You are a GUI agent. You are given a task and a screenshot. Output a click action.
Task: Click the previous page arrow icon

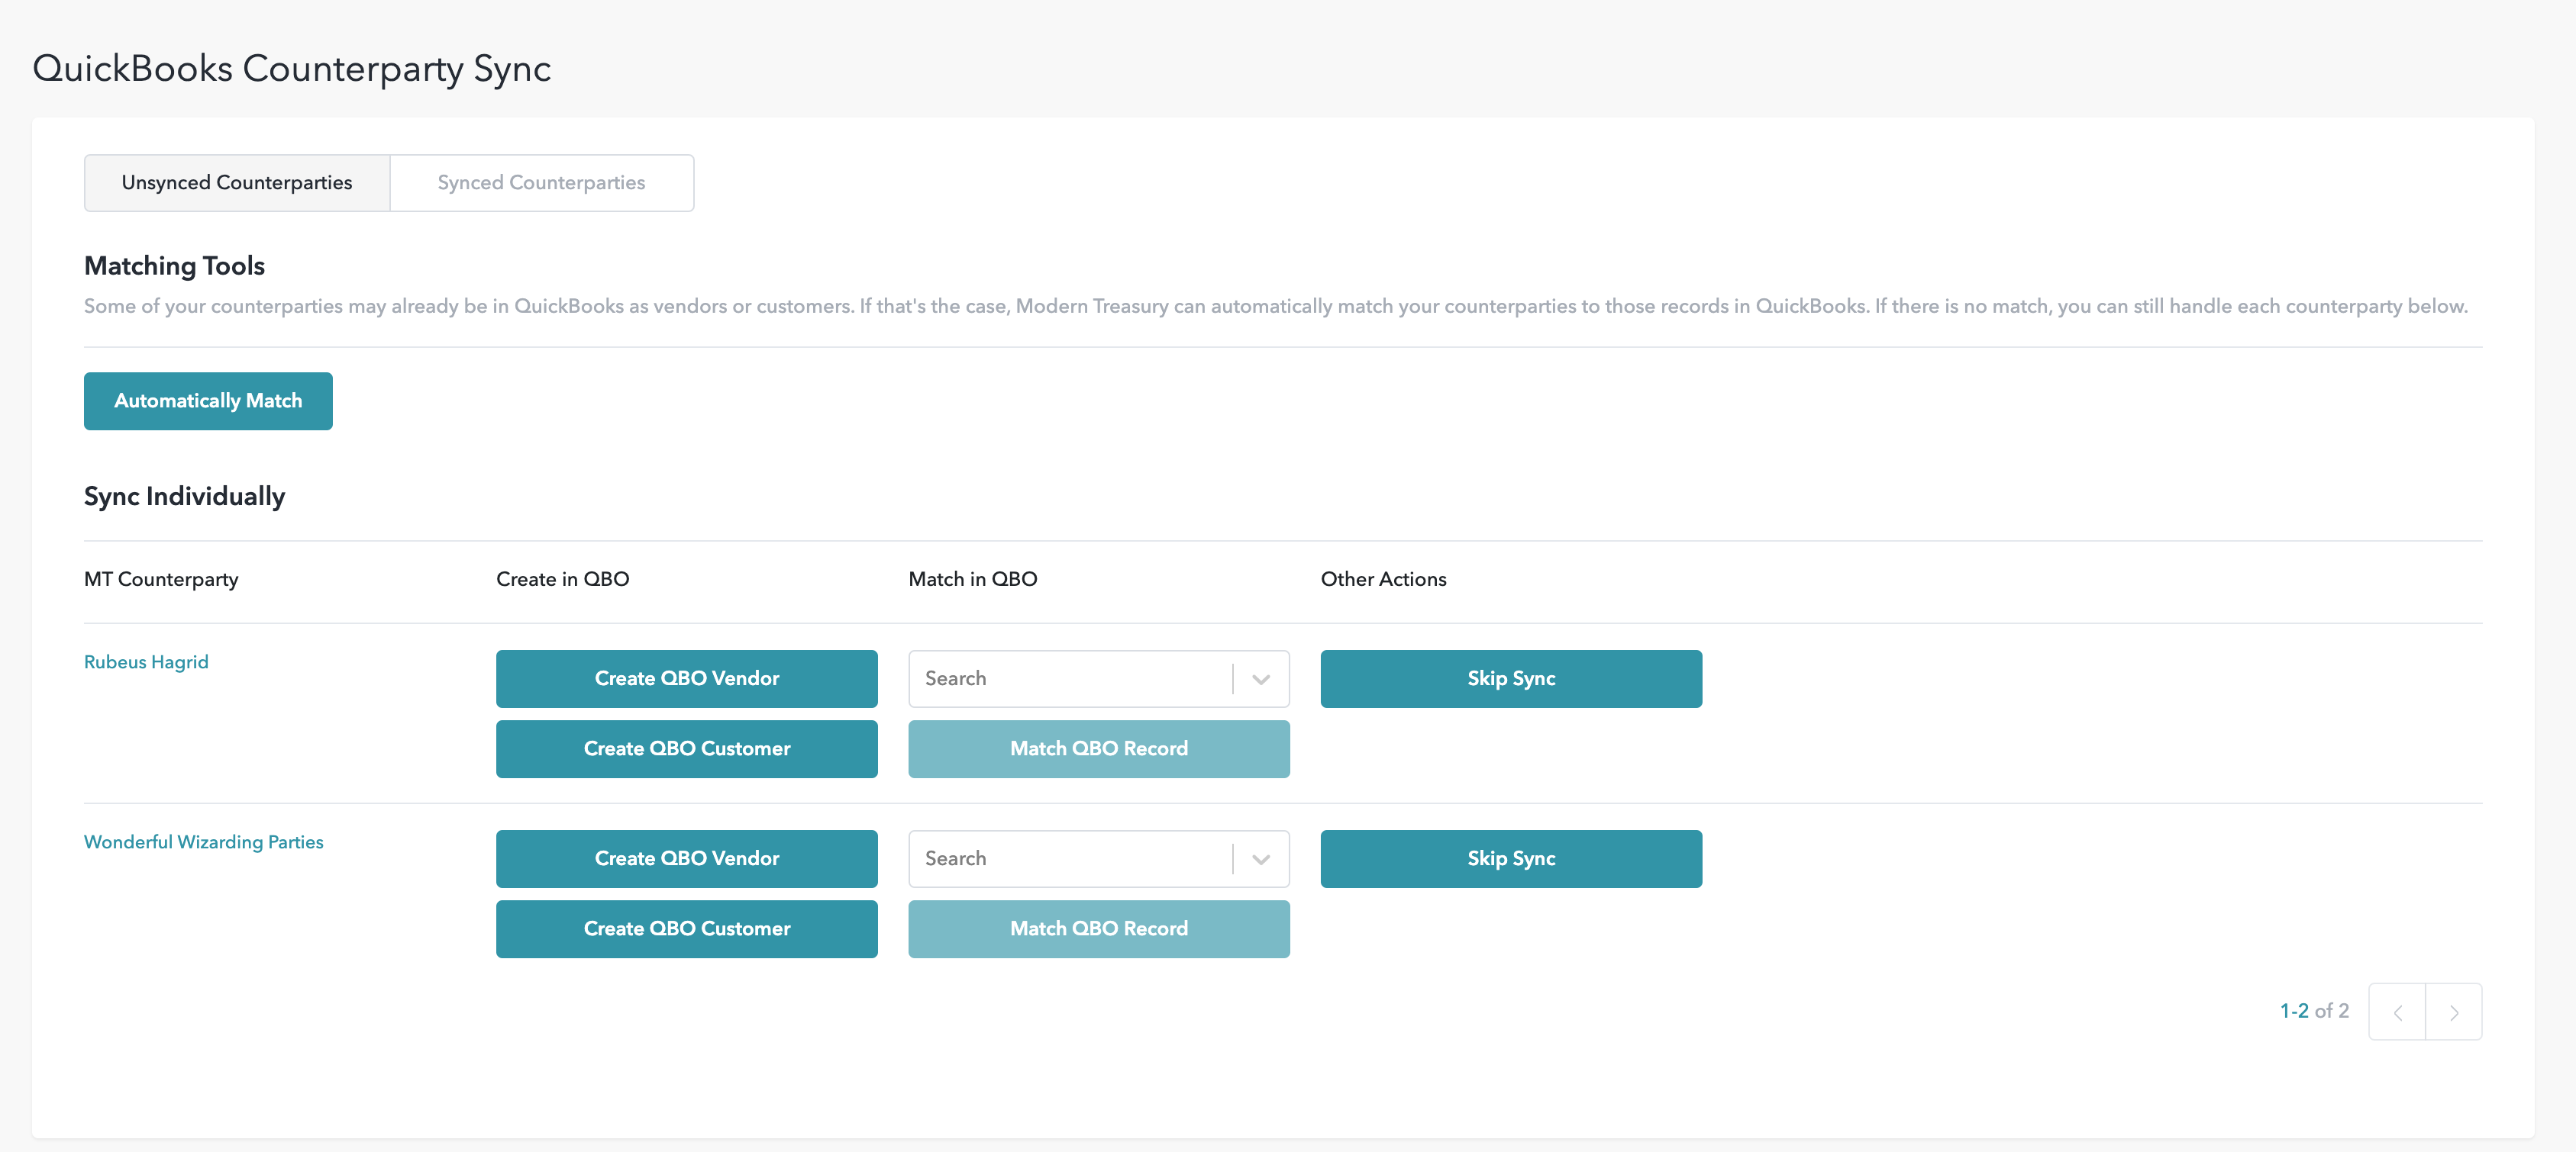(2397, 1012)
